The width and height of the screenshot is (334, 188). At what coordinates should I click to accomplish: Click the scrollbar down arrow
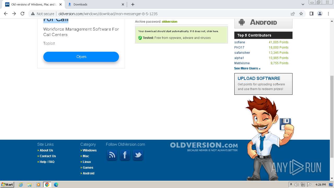pyautogui.click(x=332, y=178)
